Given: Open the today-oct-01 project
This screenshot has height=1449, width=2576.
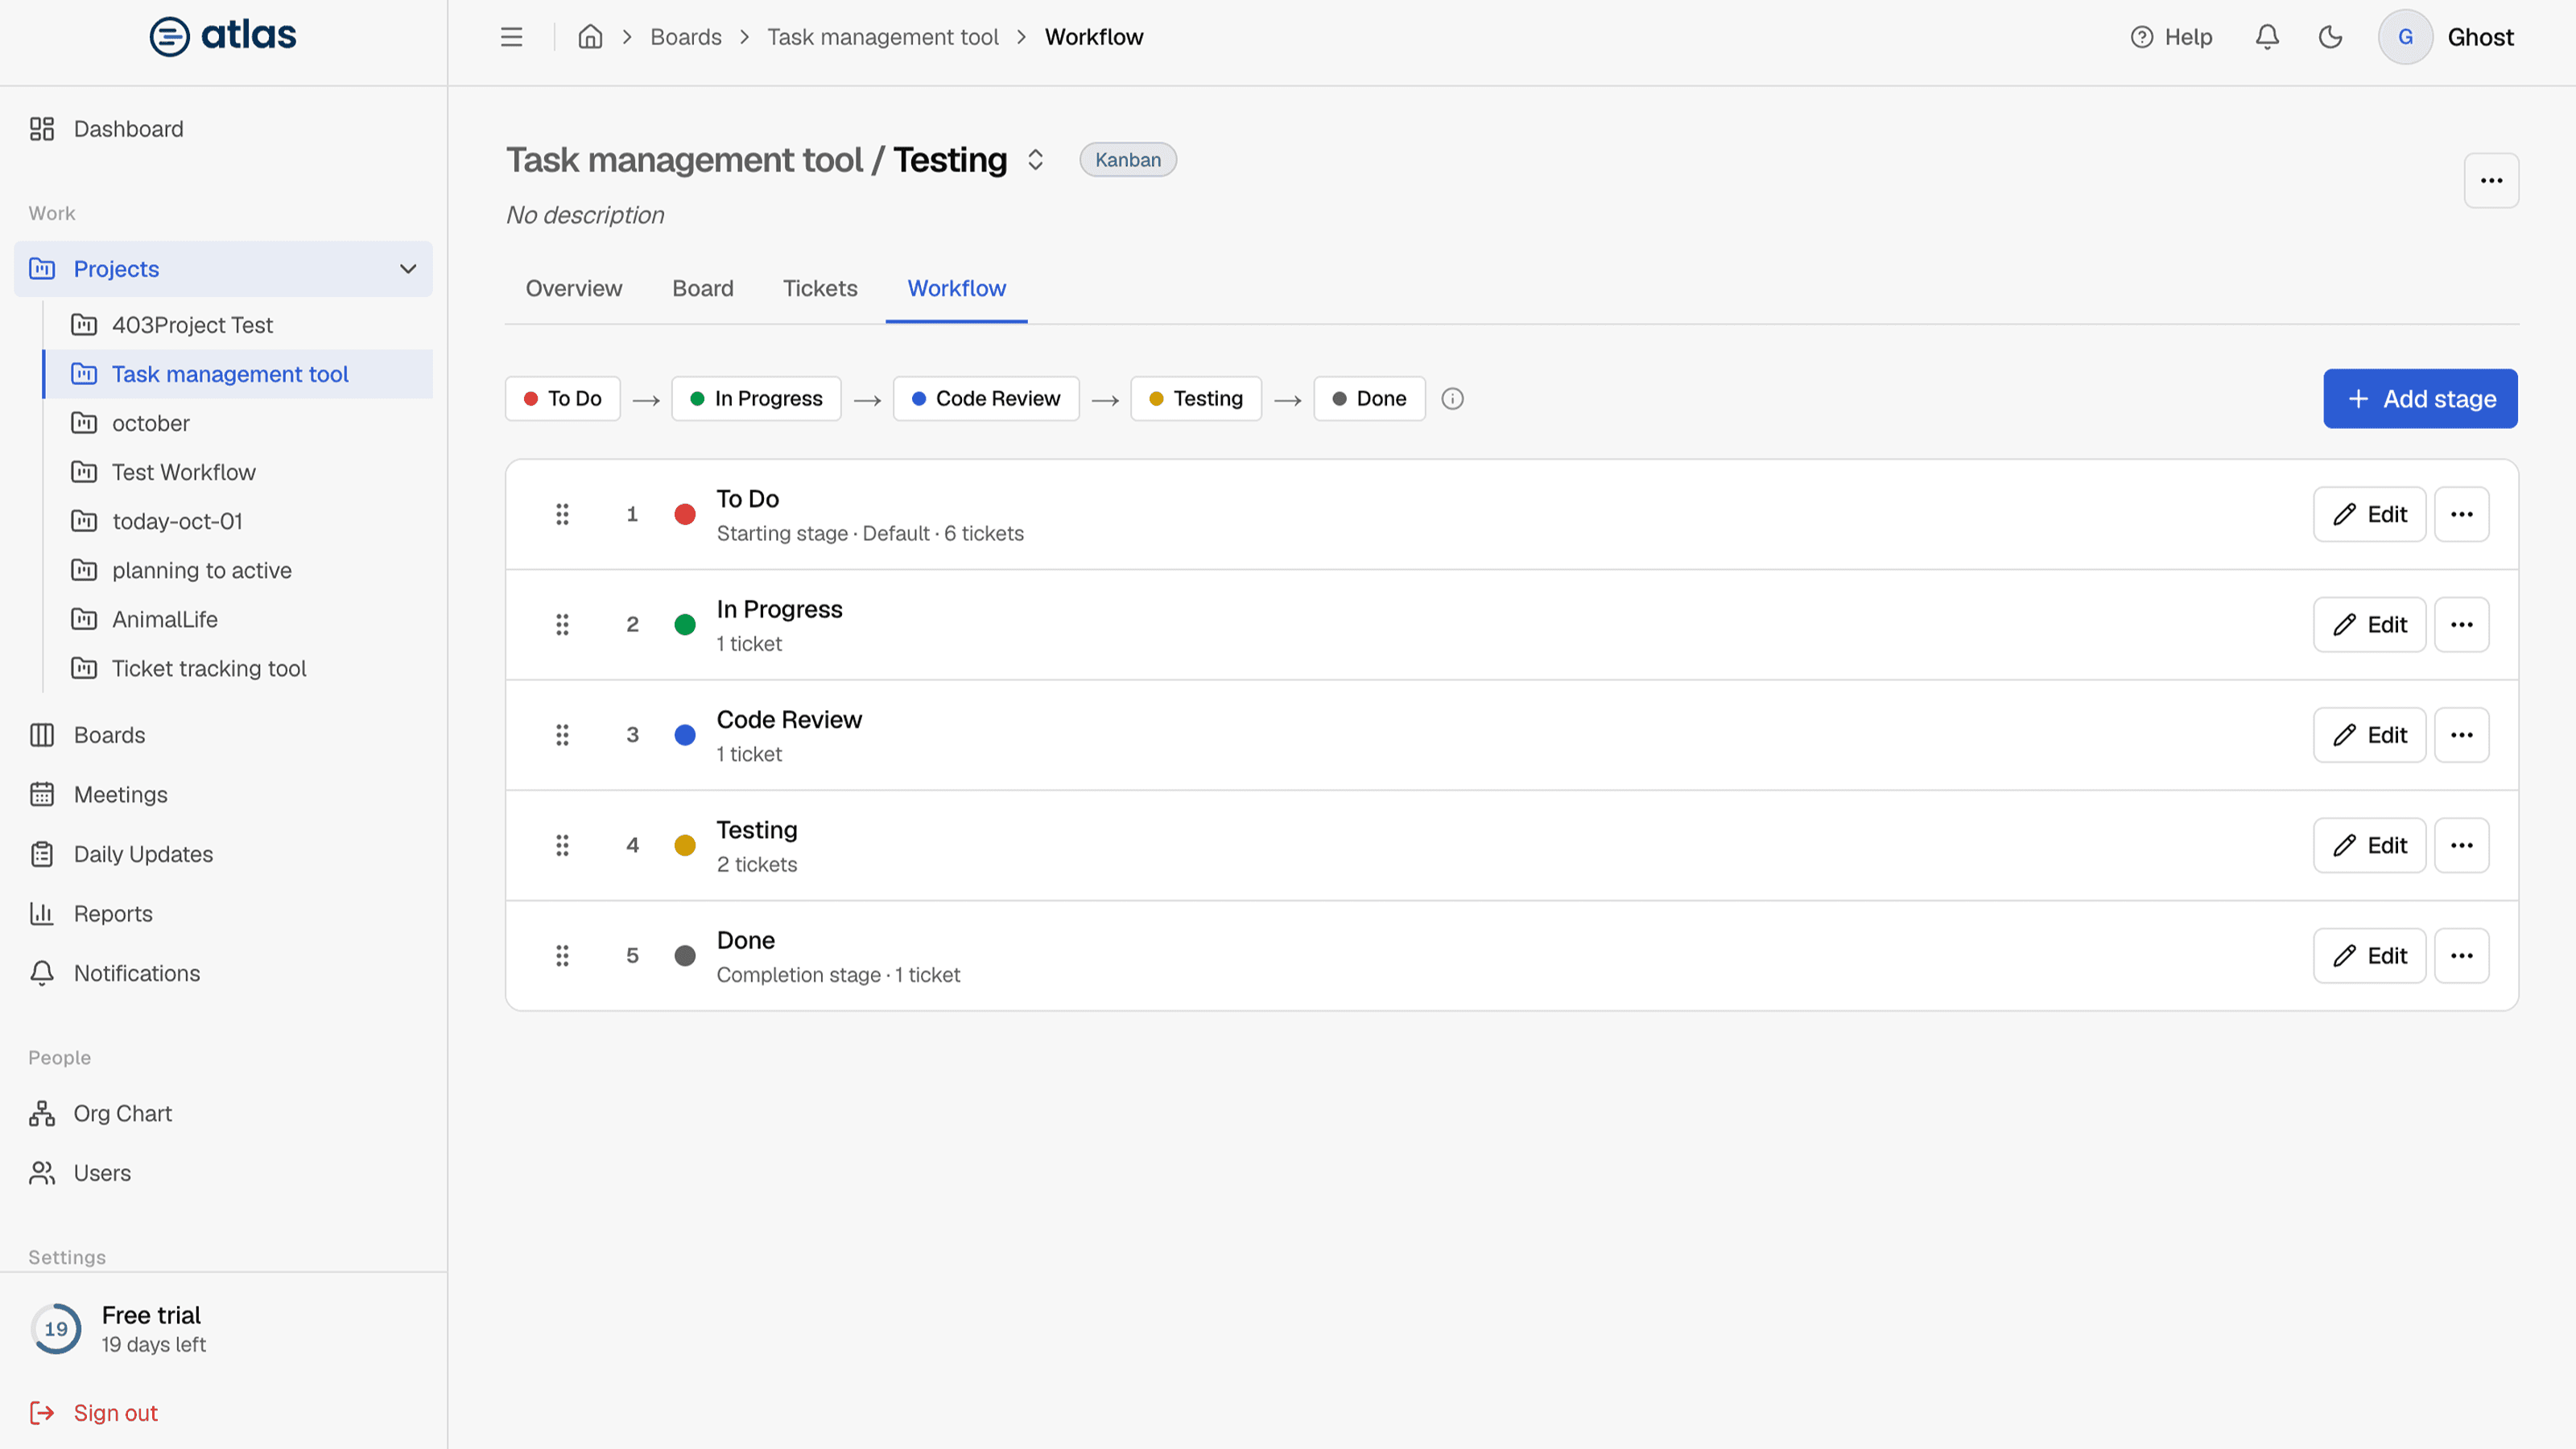Looking at the screenshot, I should (240, 521).
